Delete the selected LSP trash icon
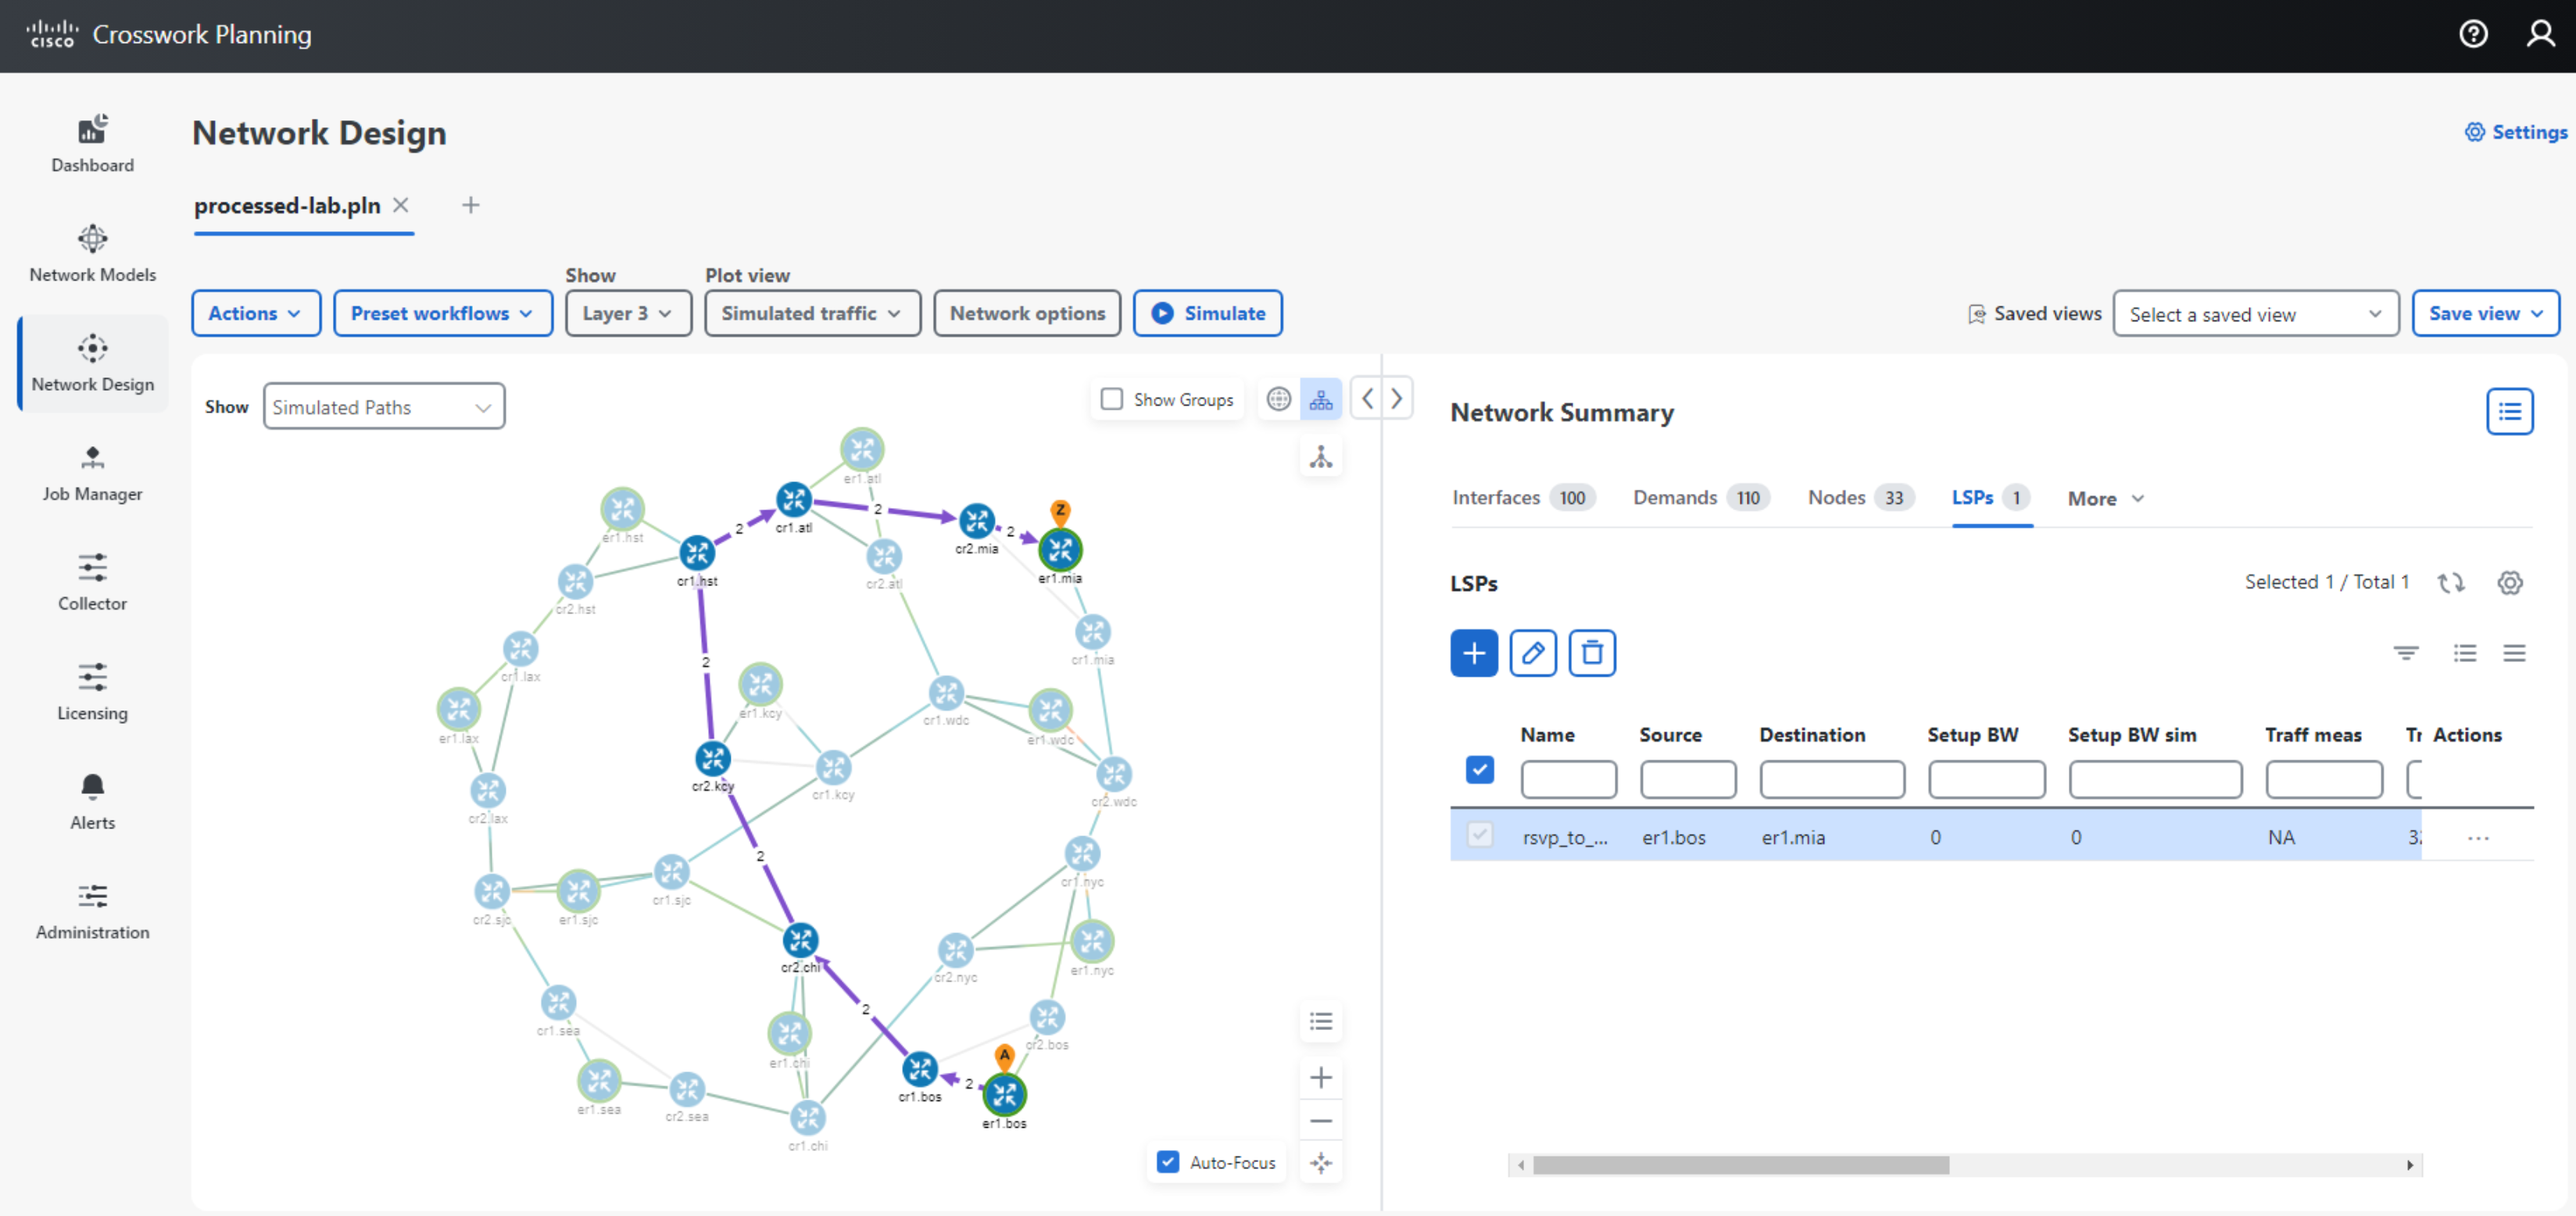The width and height of the screenshot is (2576, 1216). [1592, 653]
